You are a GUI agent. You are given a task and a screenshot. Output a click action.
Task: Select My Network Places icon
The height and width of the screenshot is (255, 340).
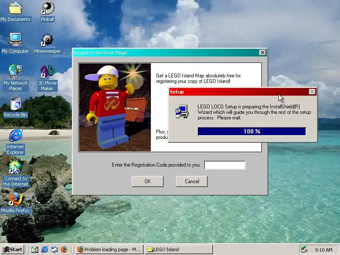coord(15,78)
